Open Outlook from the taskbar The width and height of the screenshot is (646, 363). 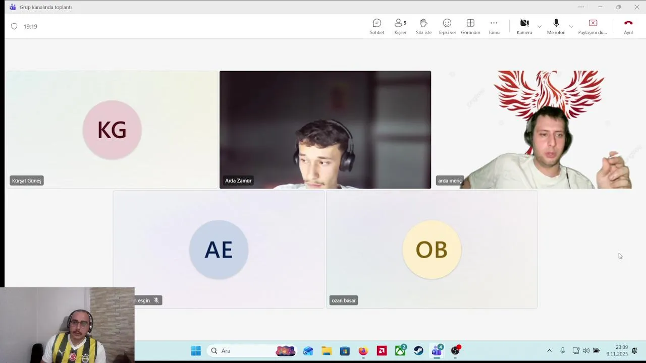click(308, 351)
